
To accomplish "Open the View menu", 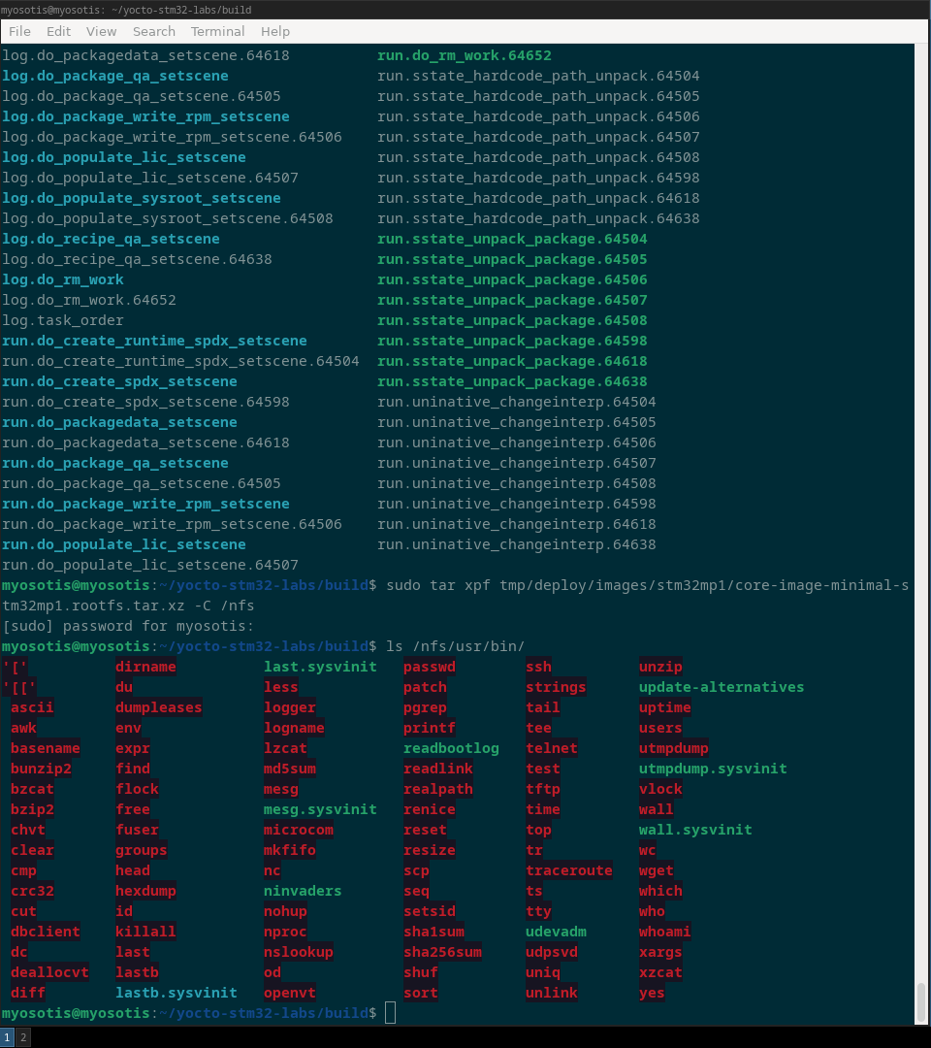I will 101,31.
